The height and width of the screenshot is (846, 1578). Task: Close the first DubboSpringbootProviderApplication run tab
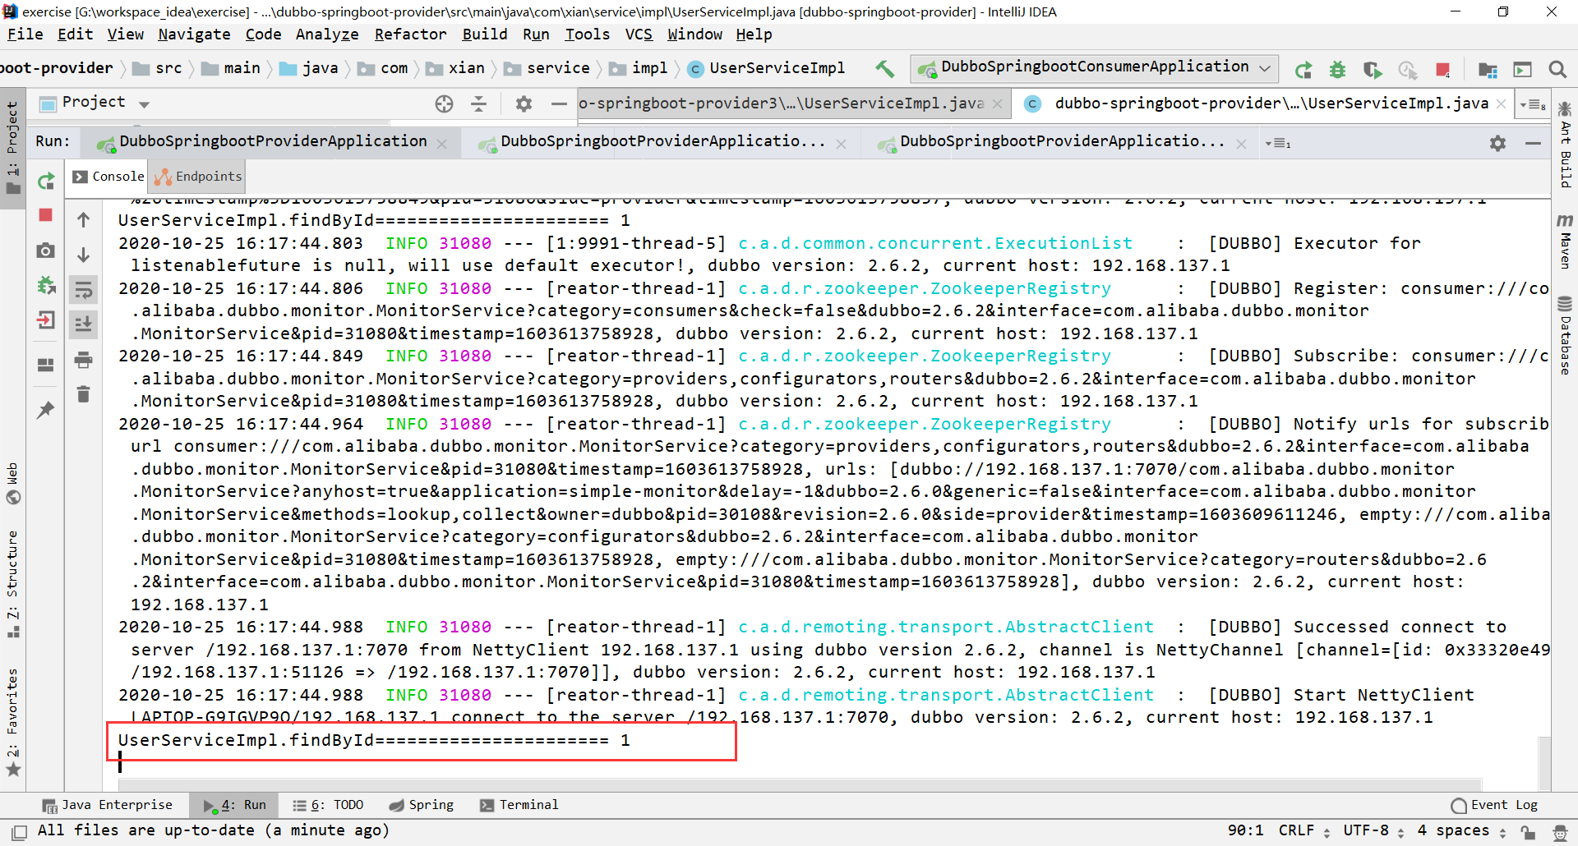(442, 144)
